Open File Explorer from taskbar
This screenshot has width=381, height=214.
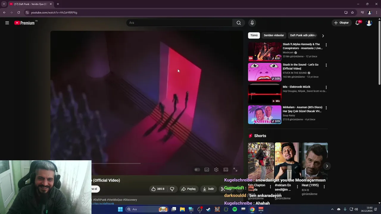182,209
